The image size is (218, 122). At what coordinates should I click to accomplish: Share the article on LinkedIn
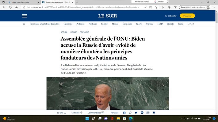point(142,113)
